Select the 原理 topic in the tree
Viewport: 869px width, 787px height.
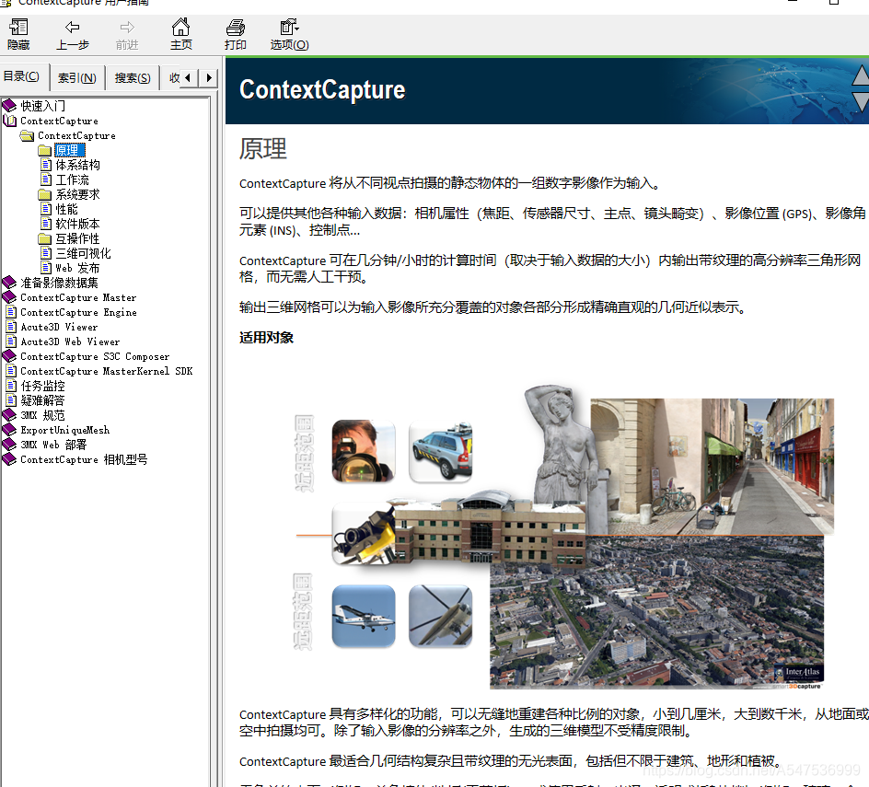point(69,150)
